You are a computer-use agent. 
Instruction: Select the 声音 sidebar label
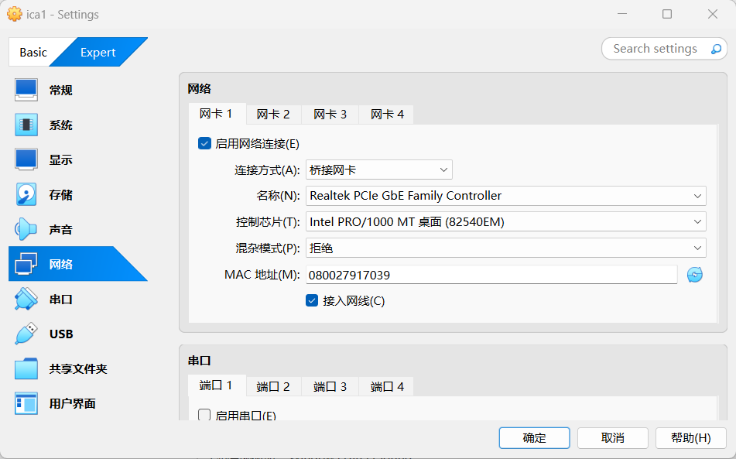pyautogui.click(x=61, y=229)
